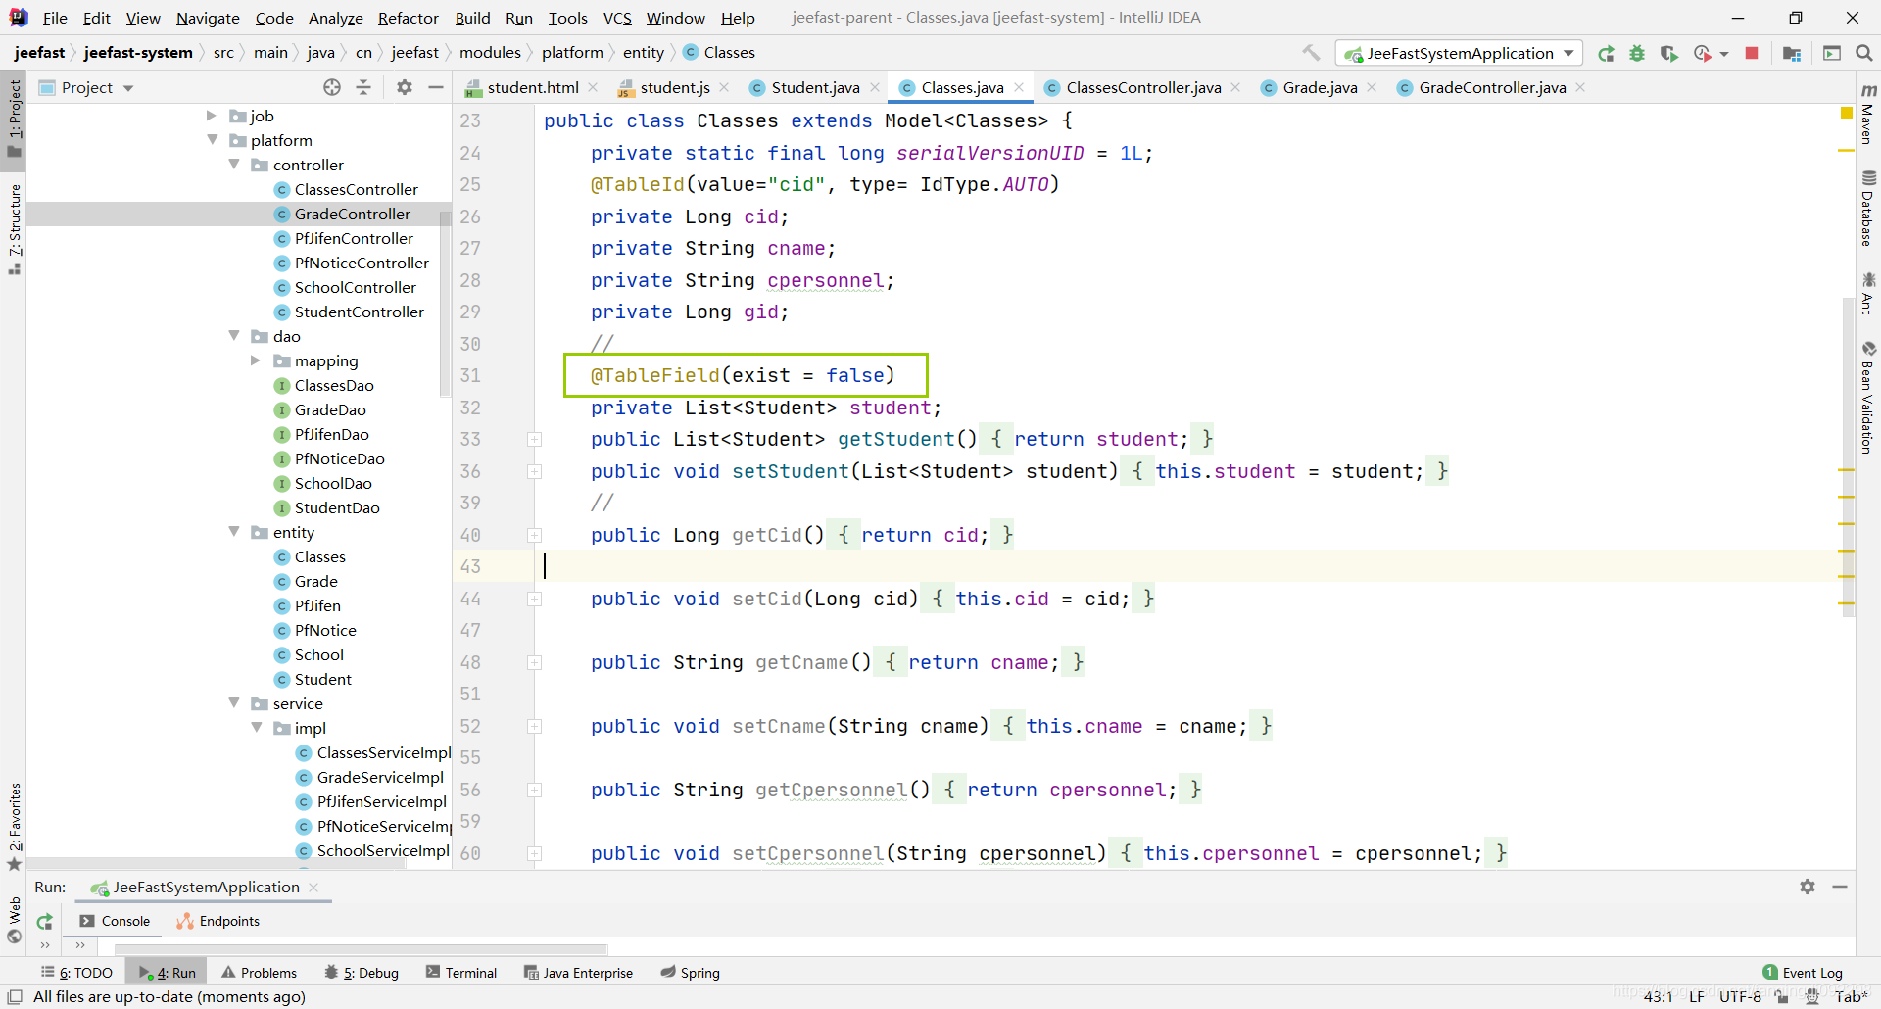The width and height of the screenshot is (1881, 1009).
Task: Expand the mapping folder
Action: coord(256,360)
